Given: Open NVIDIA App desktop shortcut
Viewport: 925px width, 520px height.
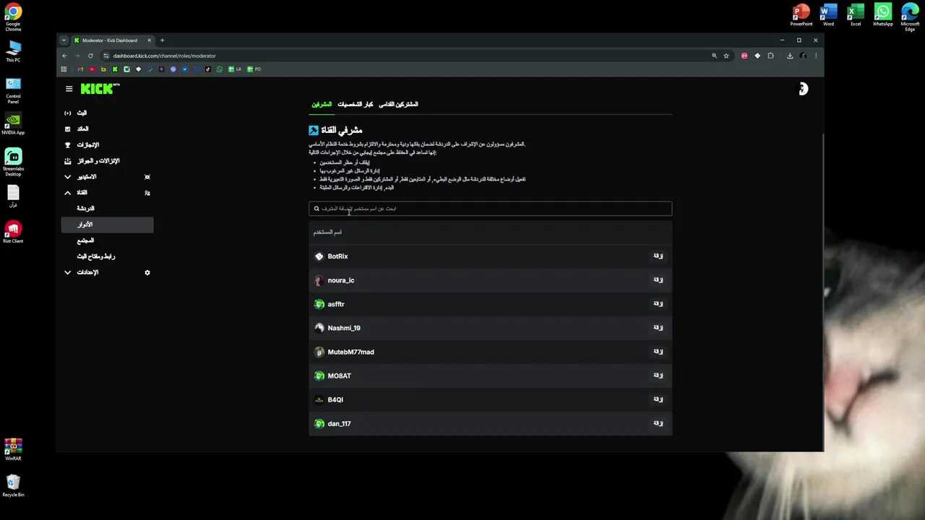Looking at the screenshot, I should 13,124.
